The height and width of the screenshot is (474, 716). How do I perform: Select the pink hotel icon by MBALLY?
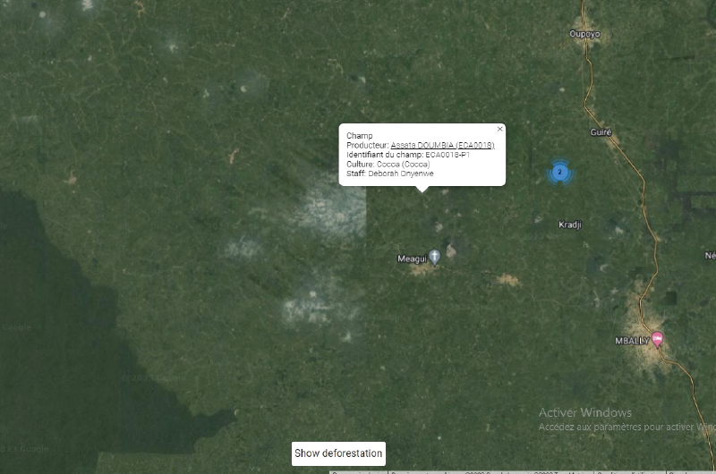coord(658,338)
